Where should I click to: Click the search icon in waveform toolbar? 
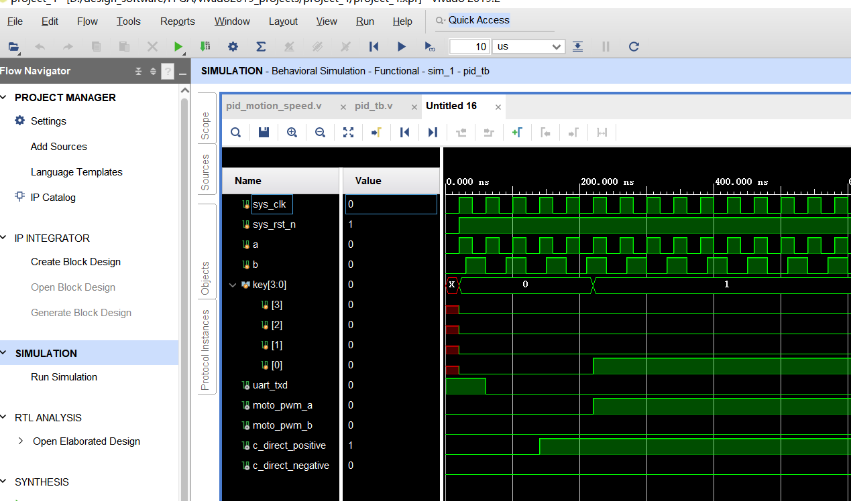point(235,133)
